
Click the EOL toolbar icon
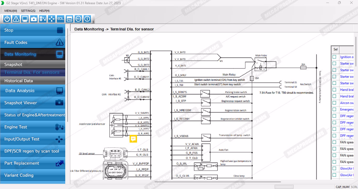[x=61, y=19]
